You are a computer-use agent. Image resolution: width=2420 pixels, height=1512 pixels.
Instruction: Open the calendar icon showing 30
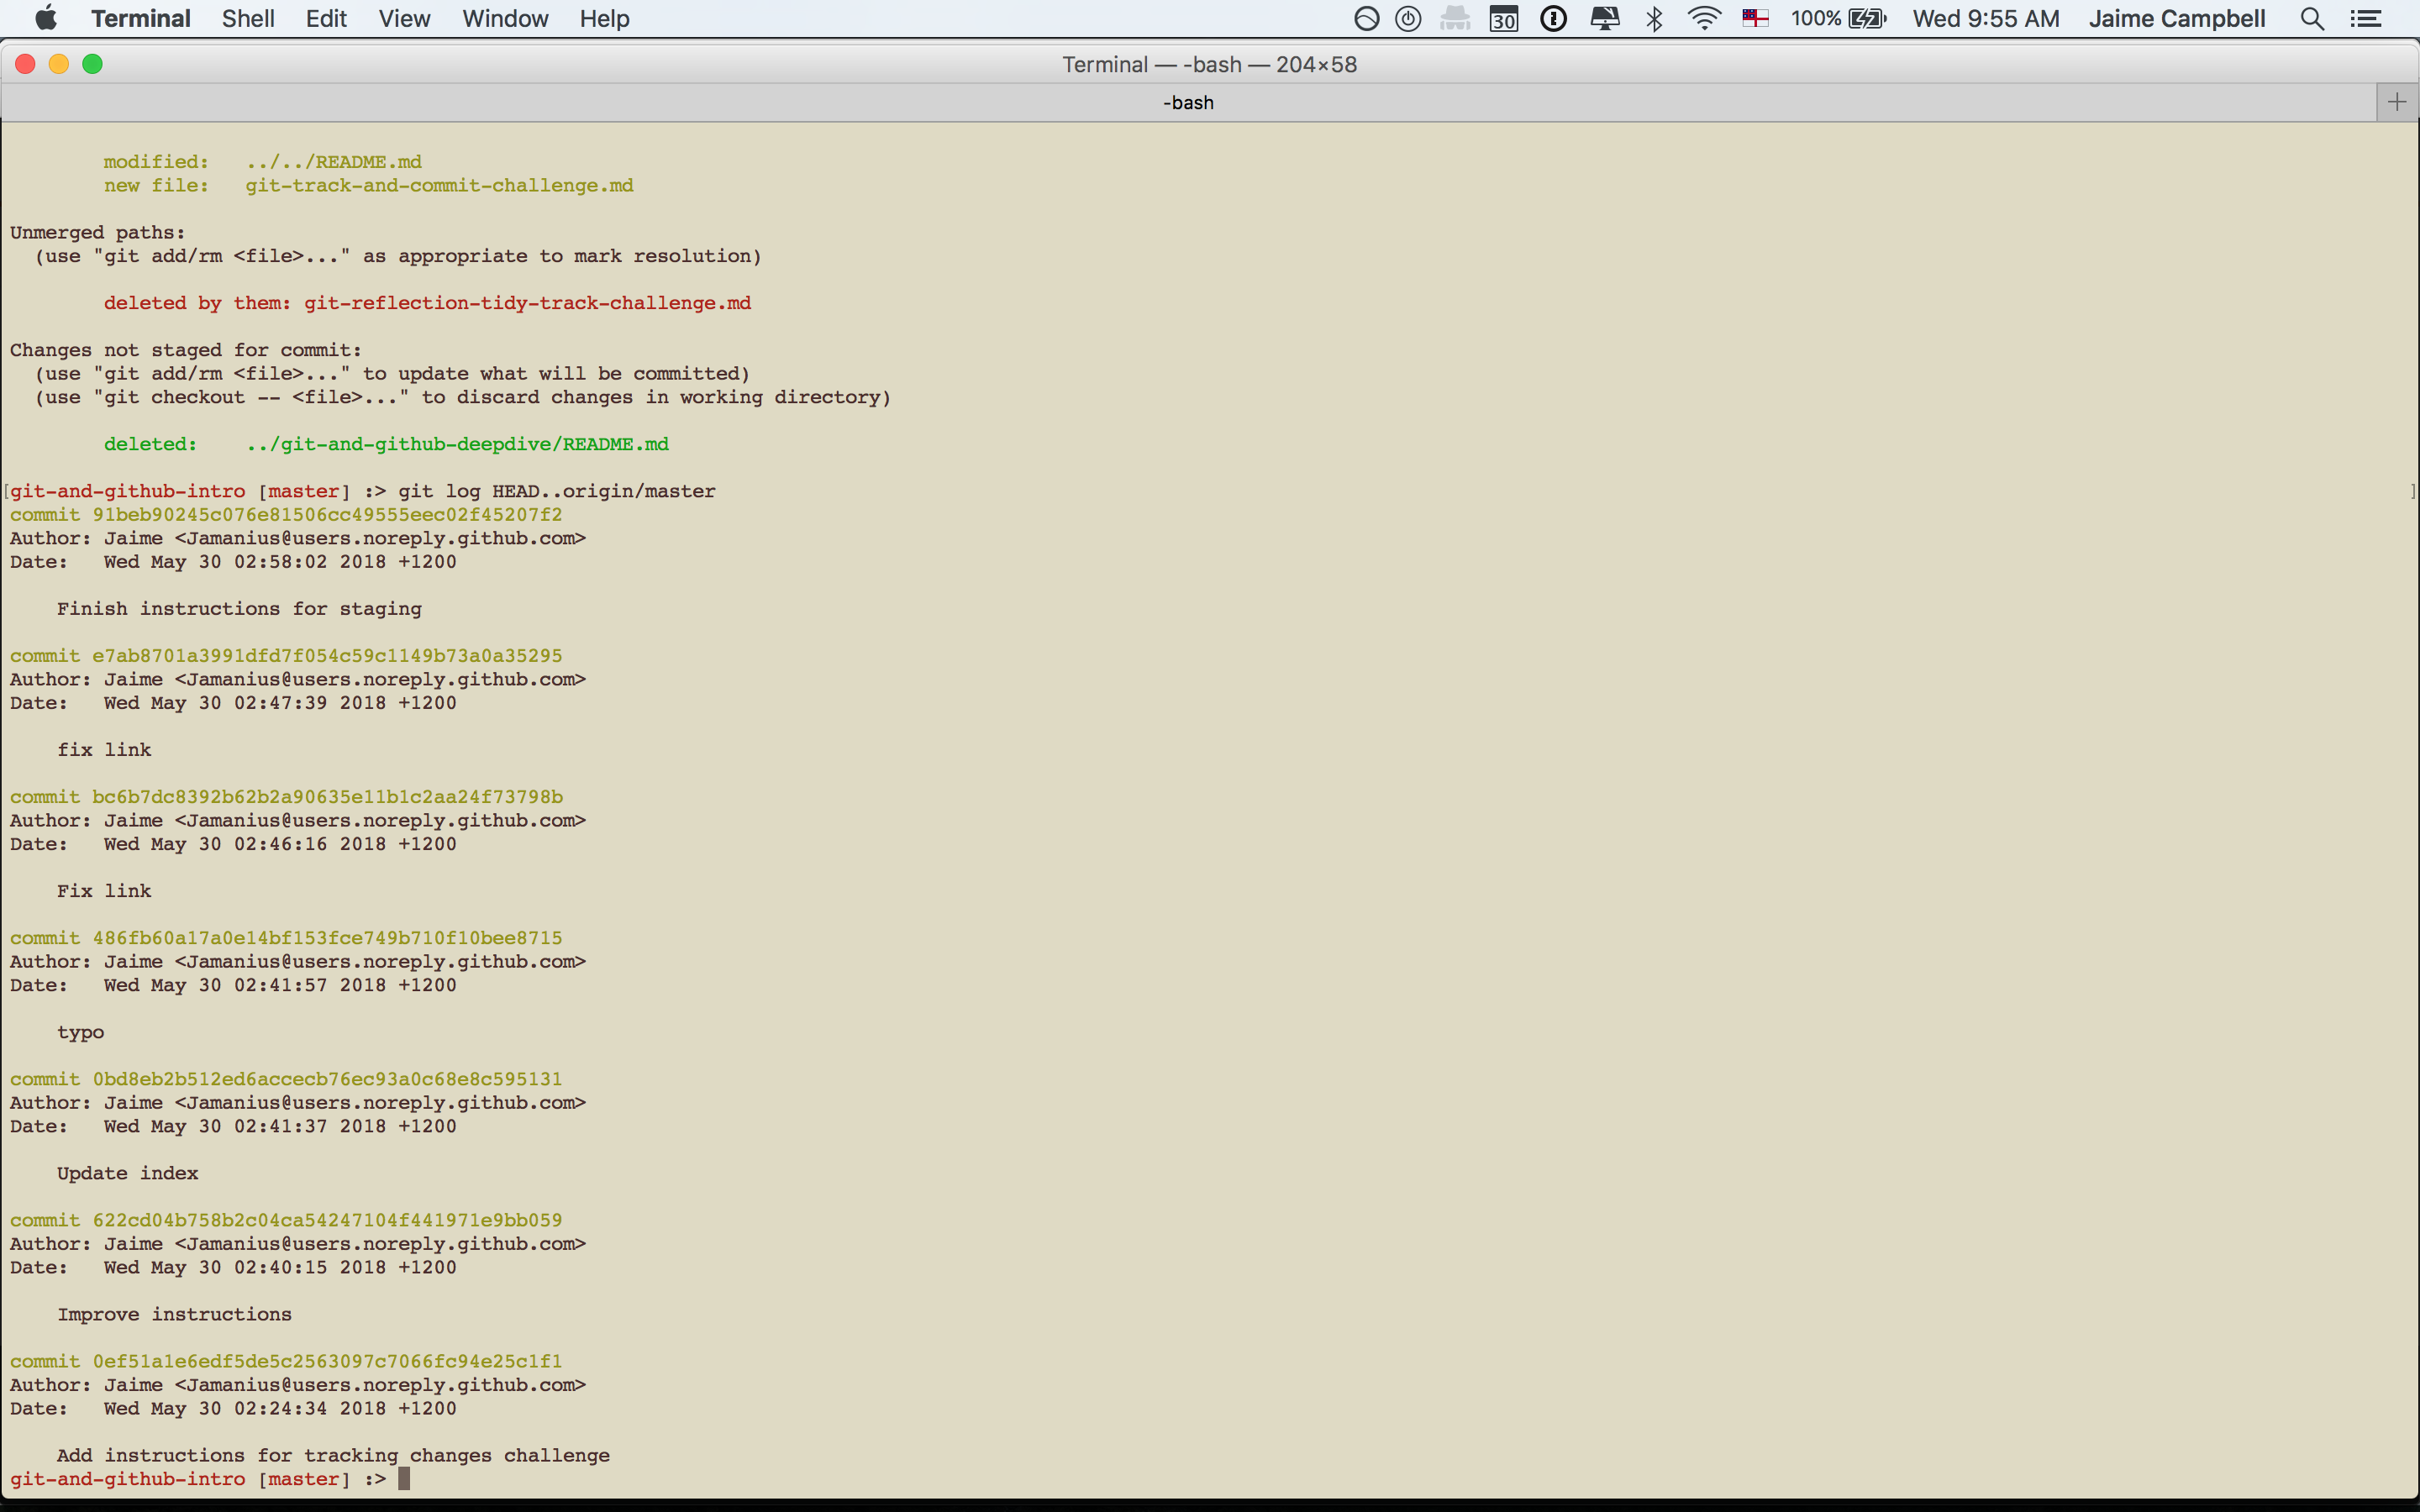click(1504, 18)
